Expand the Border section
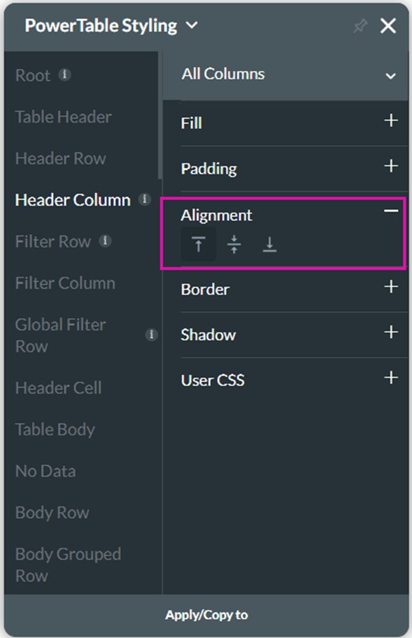Viewport: 412px width, 638px height. pyautogui.click(x=391, y=287)
